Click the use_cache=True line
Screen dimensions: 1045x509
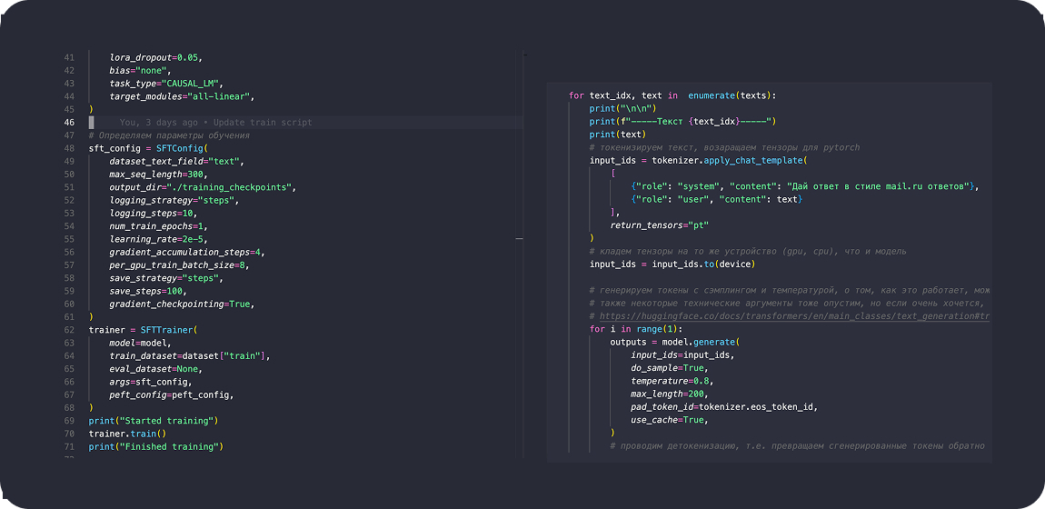(x=670, y=420)
